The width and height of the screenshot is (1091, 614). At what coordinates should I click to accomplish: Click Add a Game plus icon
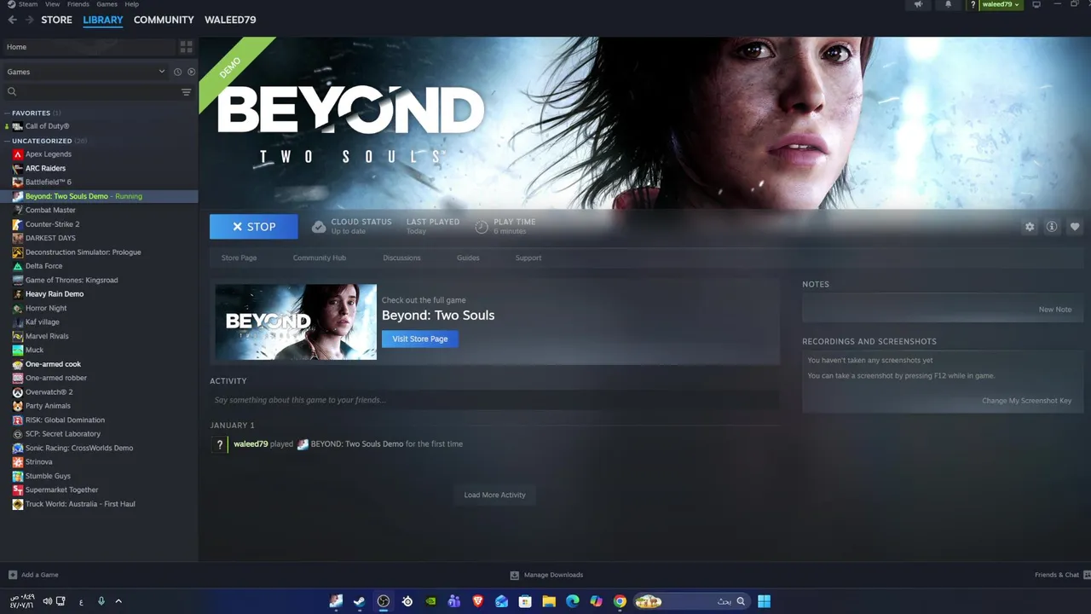pyautogui.click(x=13, y=575)
